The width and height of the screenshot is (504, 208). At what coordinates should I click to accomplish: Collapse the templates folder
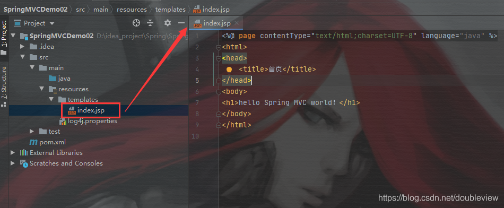[x=51, y=99]
